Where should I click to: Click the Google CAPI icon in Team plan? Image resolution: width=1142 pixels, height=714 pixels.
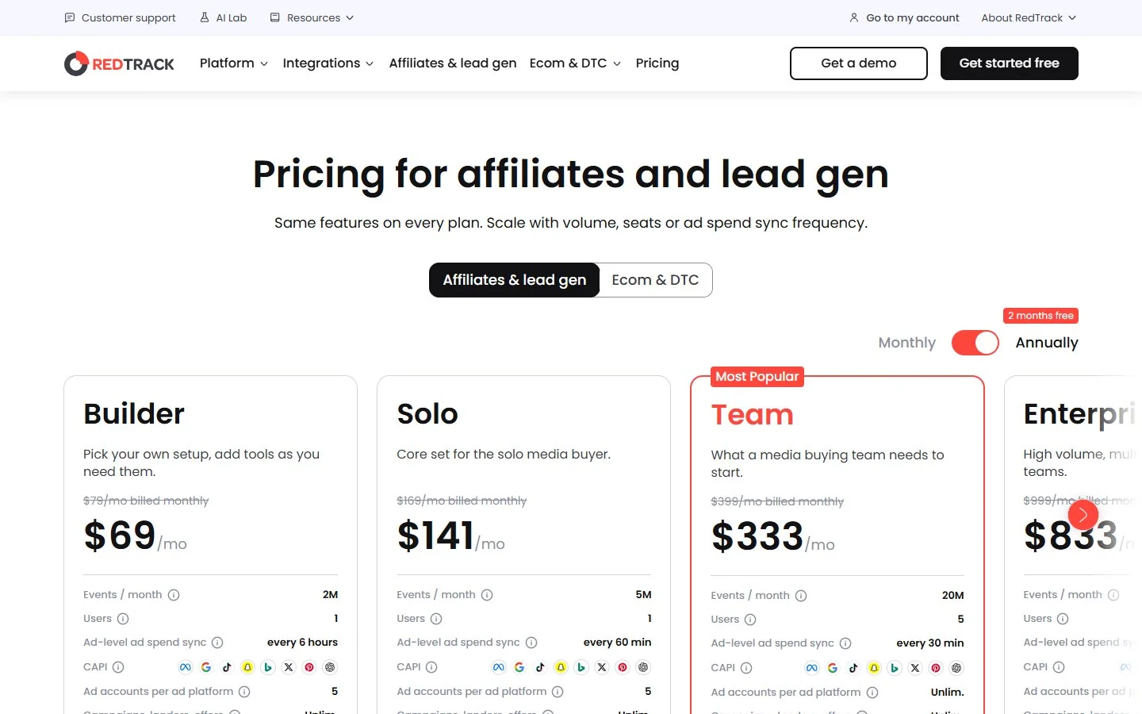point(833,668)
